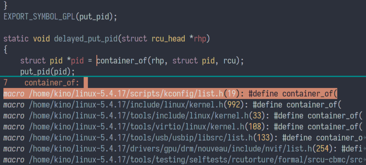Click the rcu_head type in the signature
Image resolution: width=366 pixels, height=165 pixels.
coord(168,39)
